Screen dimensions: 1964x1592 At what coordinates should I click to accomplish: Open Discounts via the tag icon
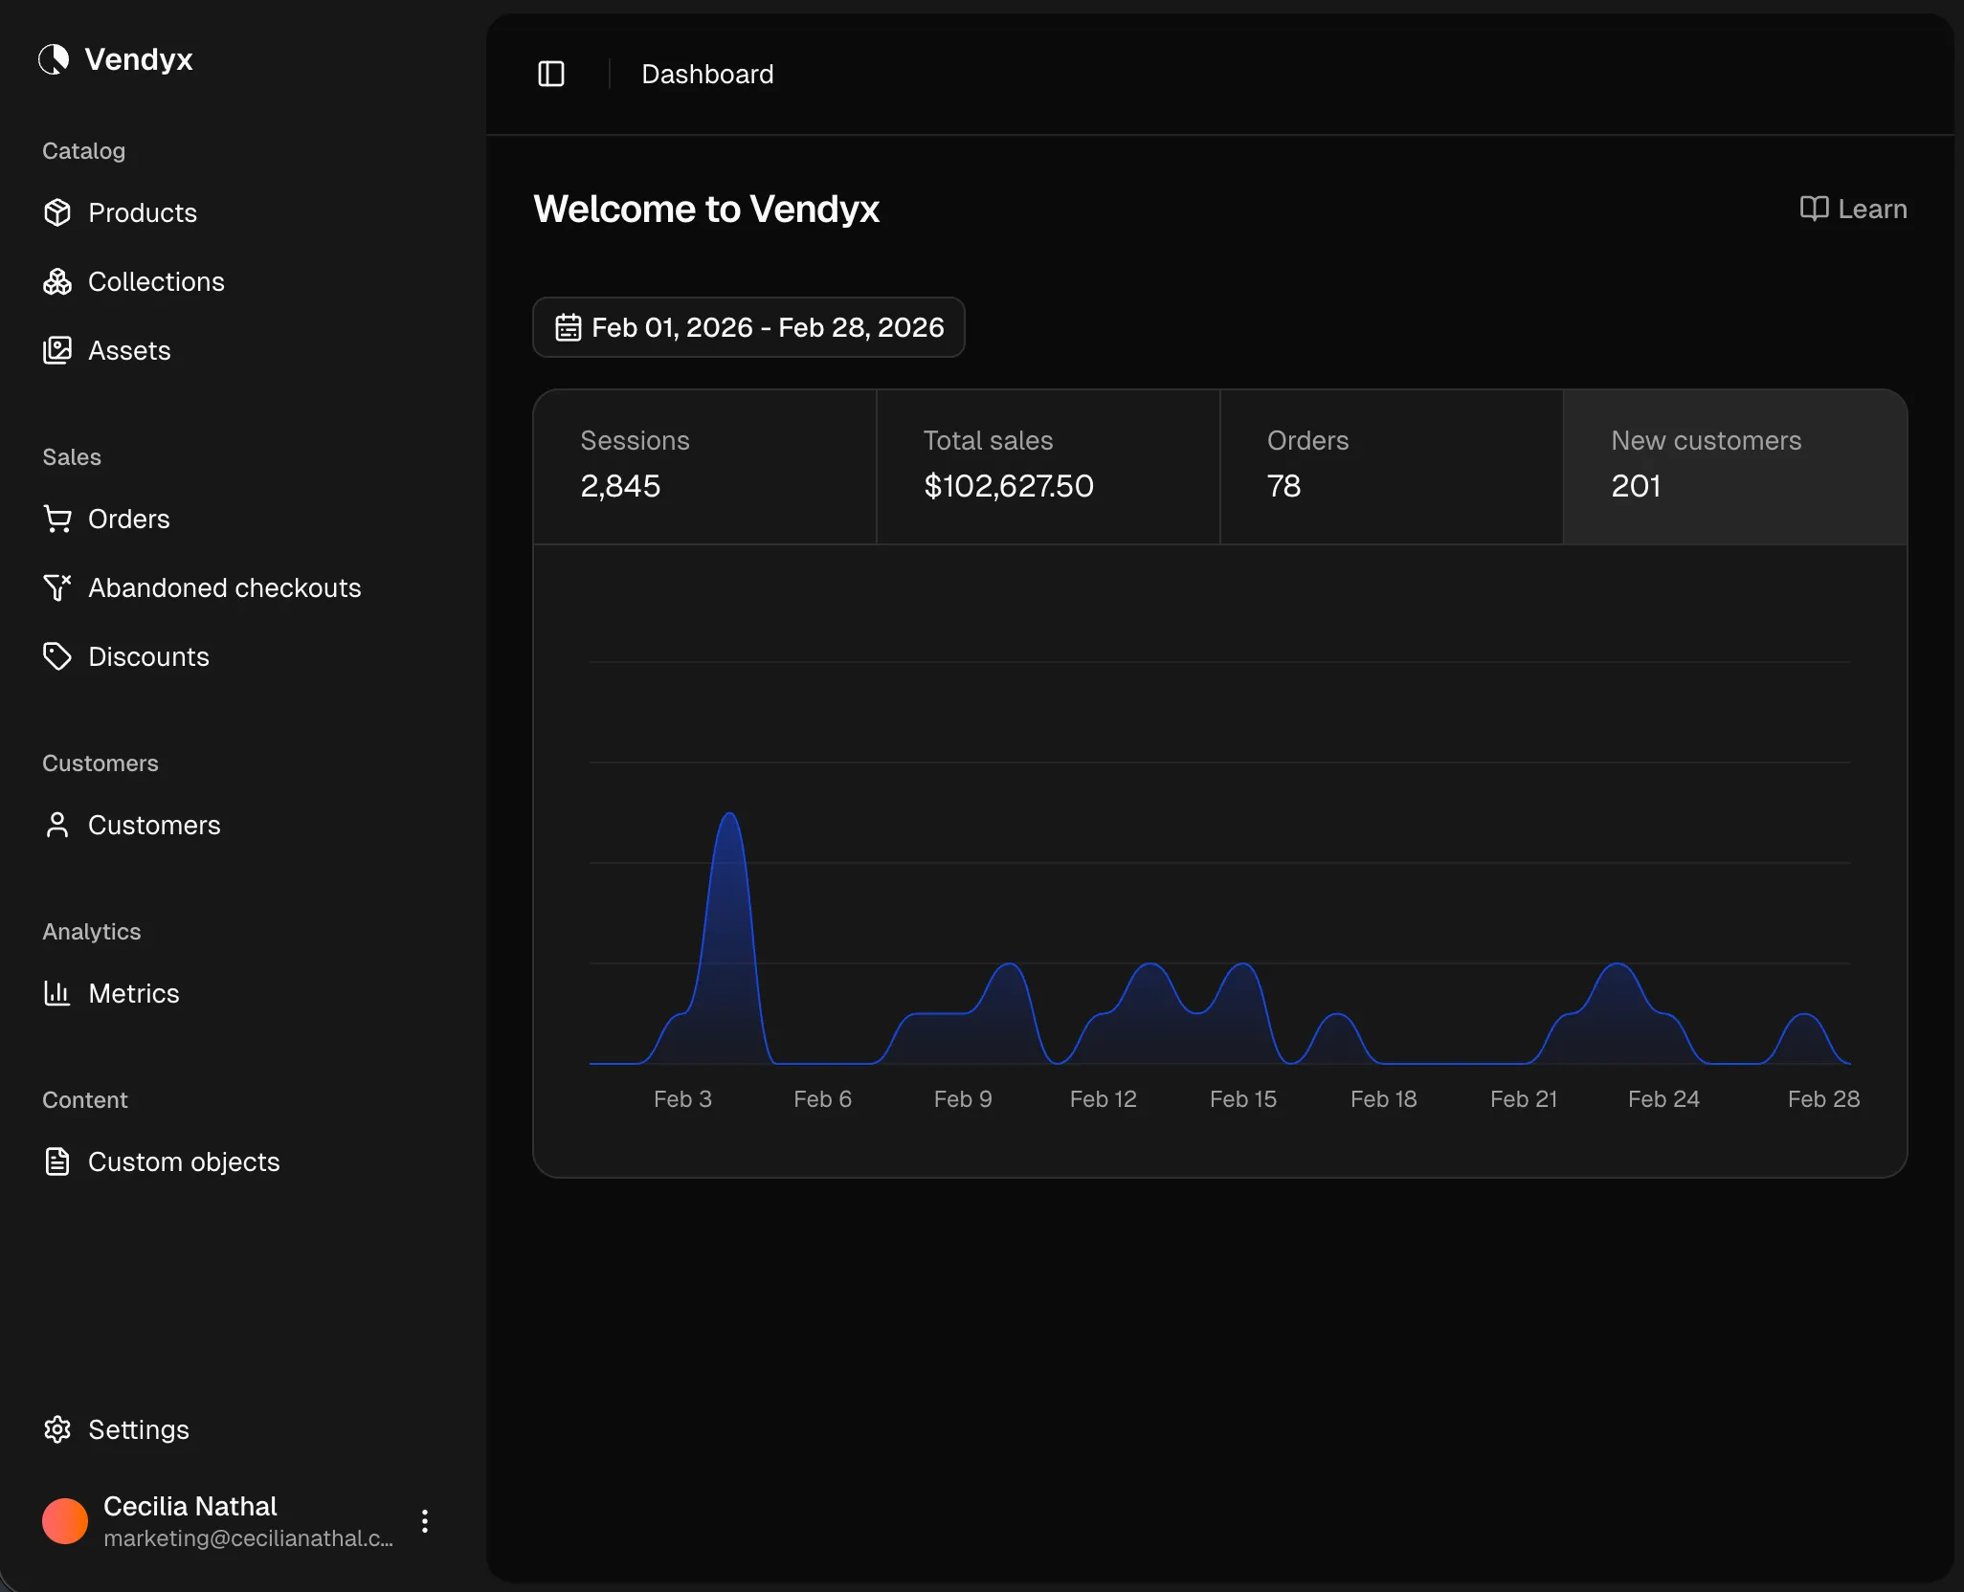click(57, 656)
